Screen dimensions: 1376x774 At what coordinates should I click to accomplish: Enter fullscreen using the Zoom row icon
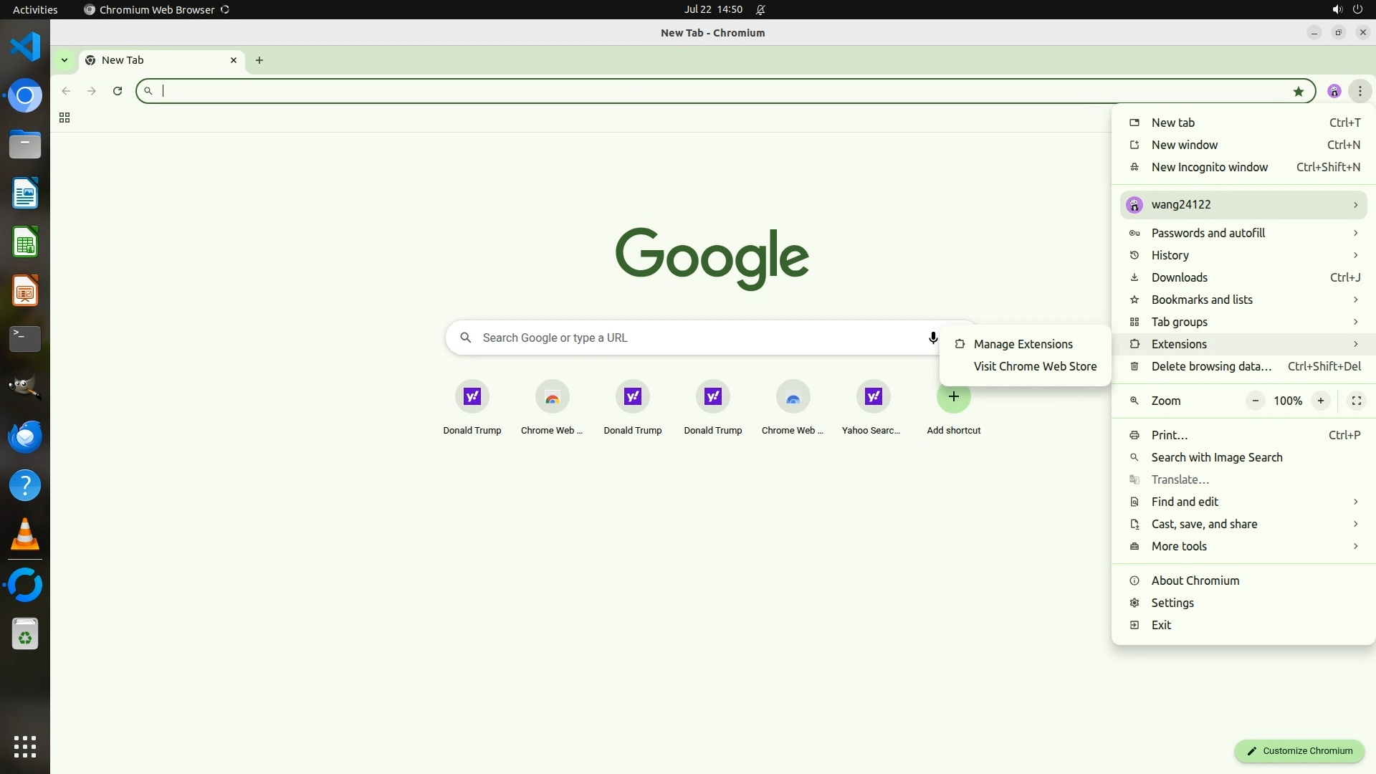[1356, 401]
